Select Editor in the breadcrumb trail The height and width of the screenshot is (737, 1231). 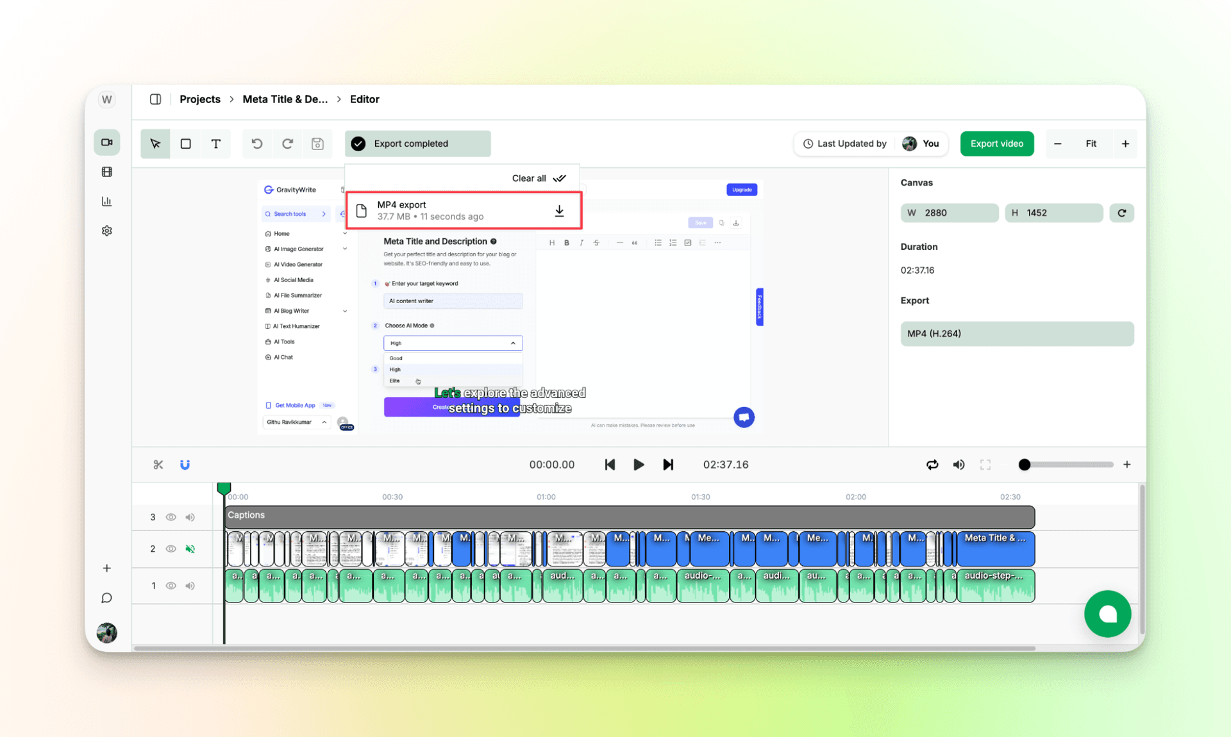pos(364,99)
